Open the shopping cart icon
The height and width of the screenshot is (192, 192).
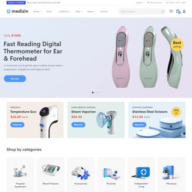(178, 11)
